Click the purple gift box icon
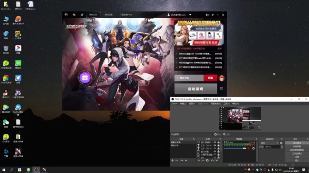This screenshot has width=309, height=173. point(85,78)
